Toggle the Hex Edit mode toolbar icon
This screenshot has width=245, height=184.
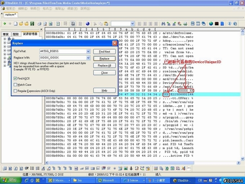[73, 24]
